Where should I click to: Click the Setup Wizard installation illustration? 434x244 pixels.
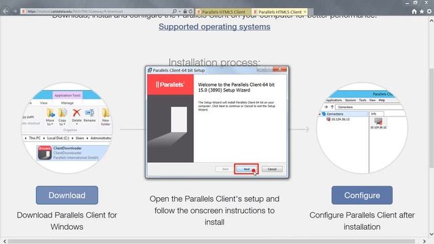point(217,122)
